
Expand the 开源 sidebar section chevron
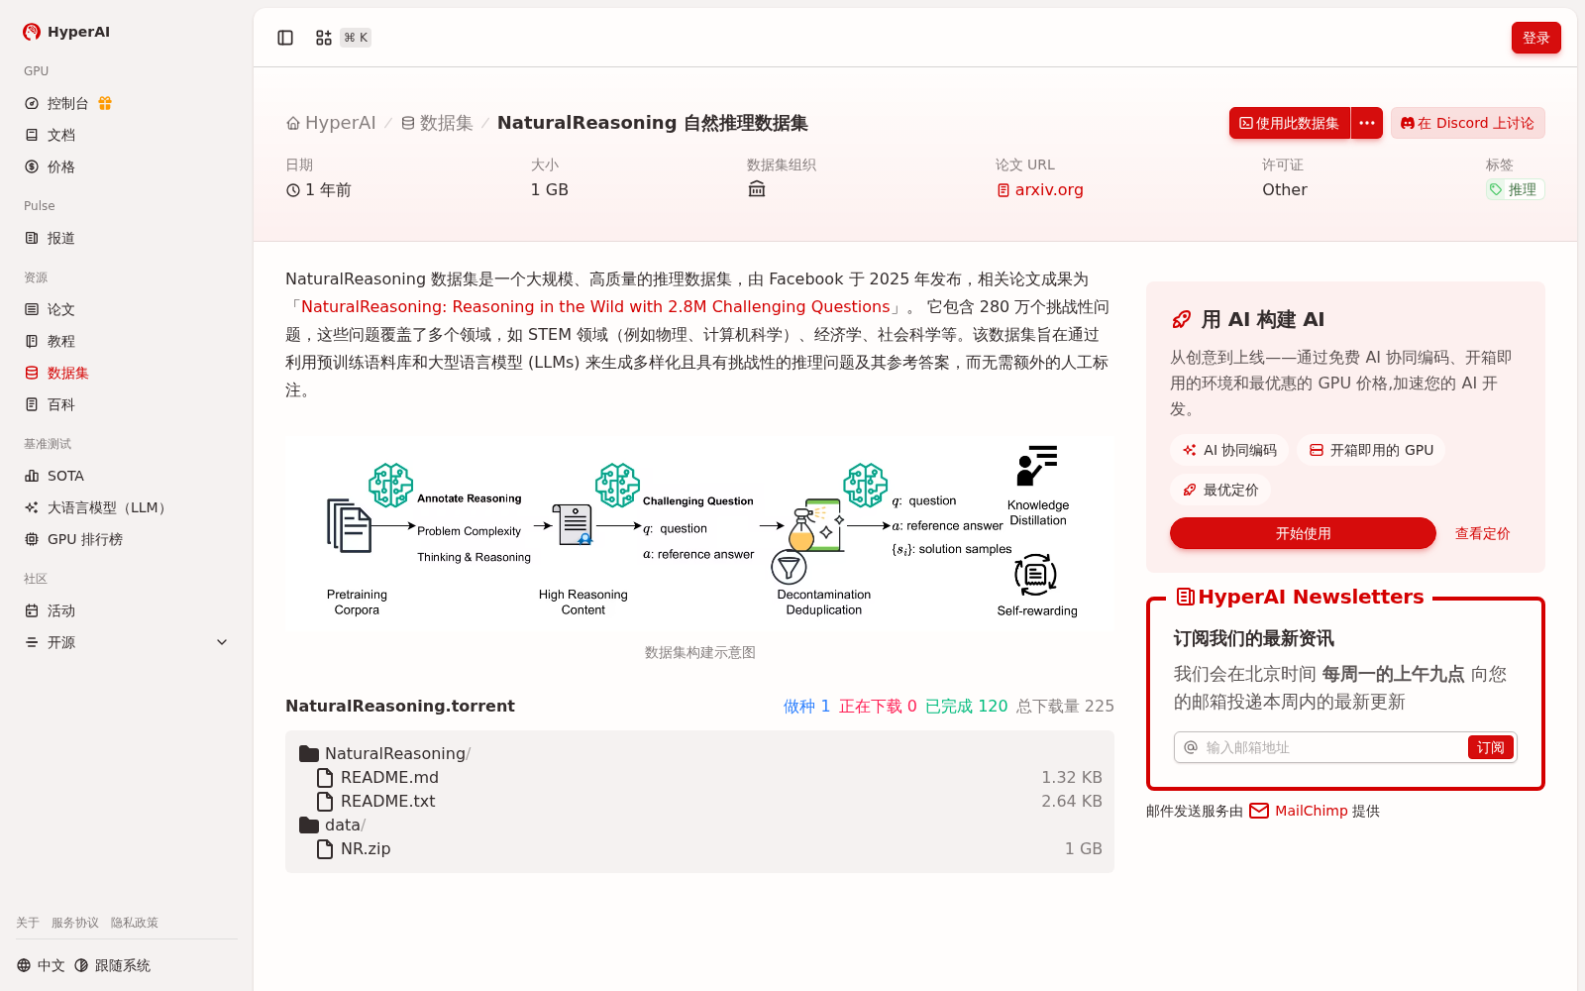coord(222,642)
